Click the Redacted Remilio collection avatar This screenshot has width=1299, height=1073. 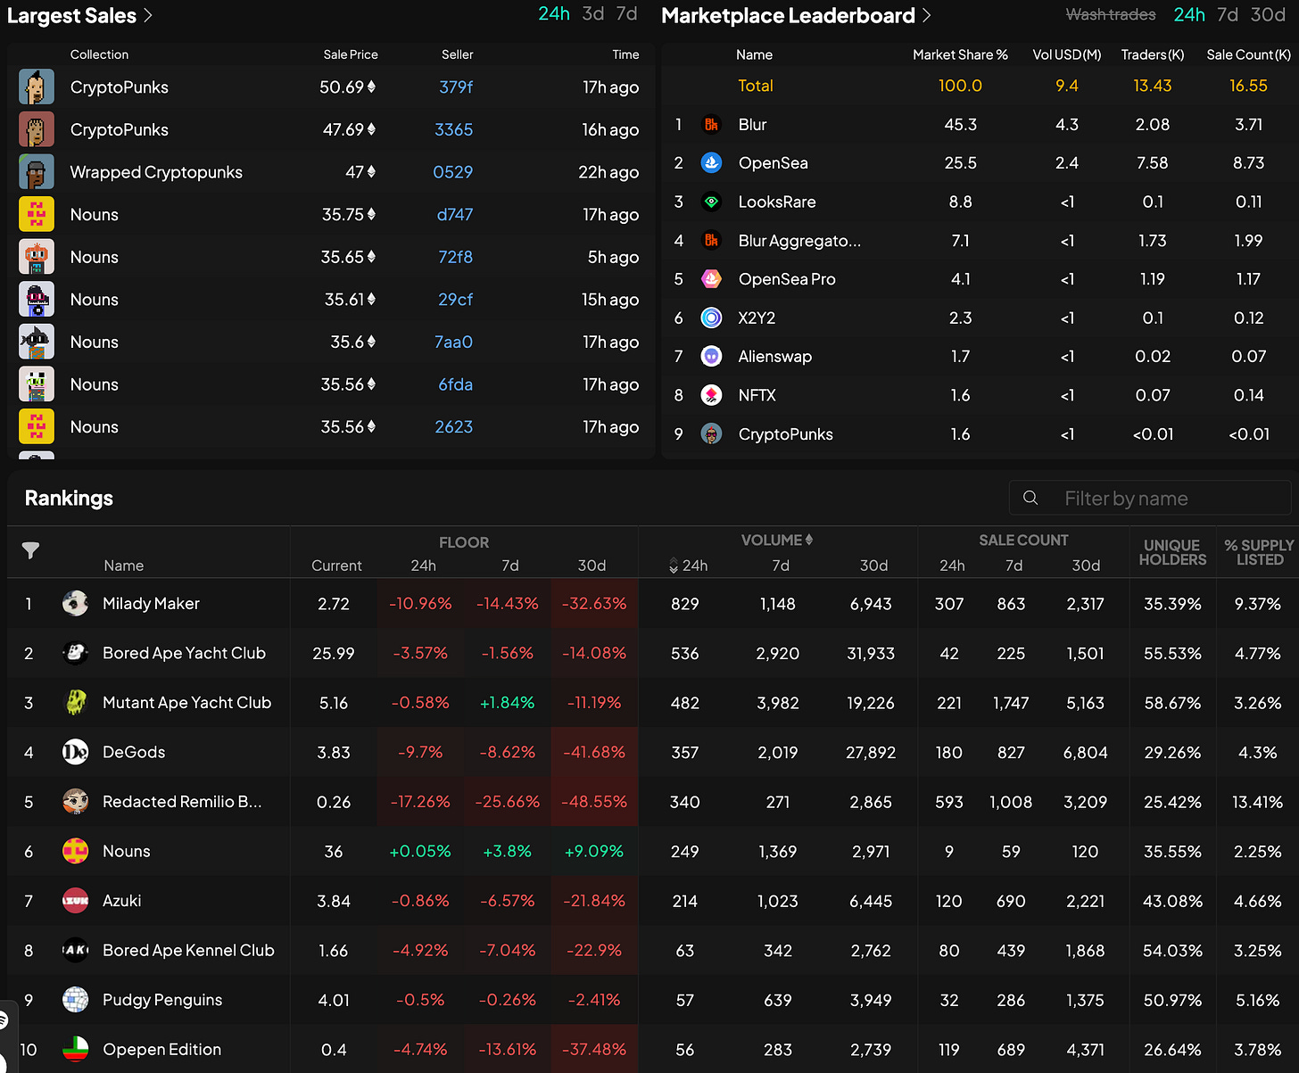coord(75,802)
